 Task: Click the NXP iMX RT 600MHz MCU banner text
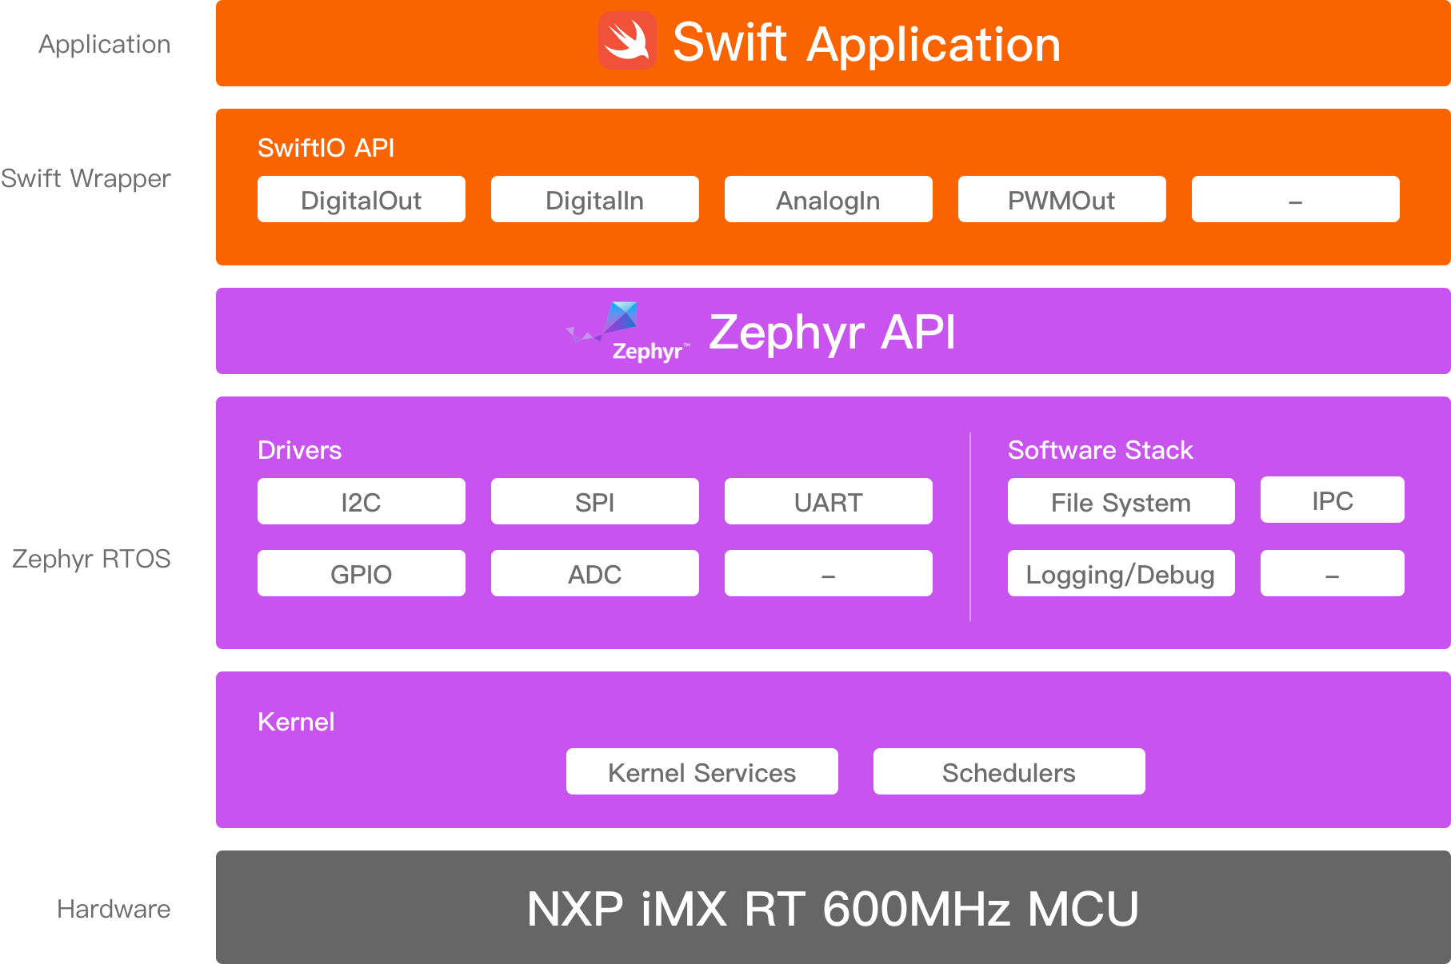pyautogui.click(x=833, y=909)
